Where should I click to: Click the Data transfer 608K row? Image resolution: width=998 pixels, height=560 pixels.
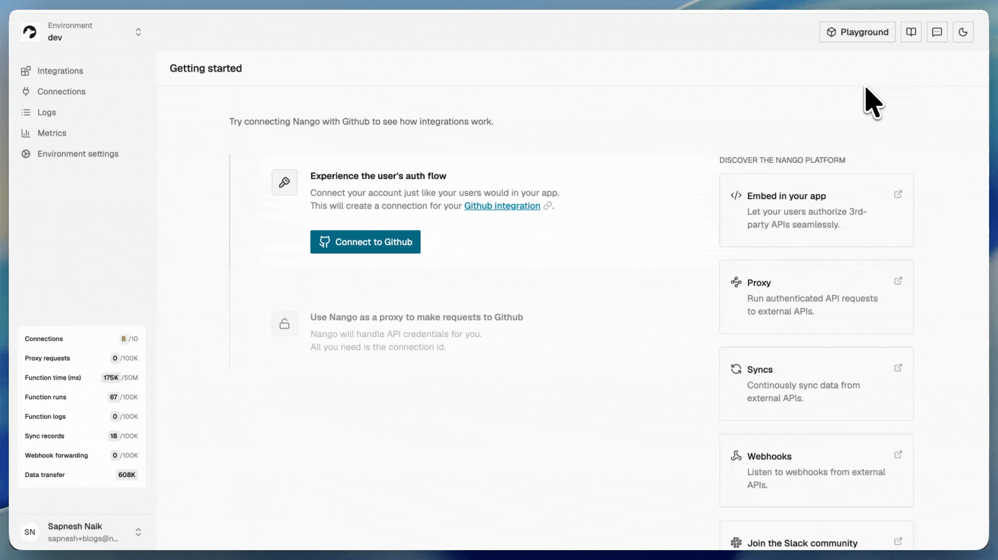[x=81, y=475]
